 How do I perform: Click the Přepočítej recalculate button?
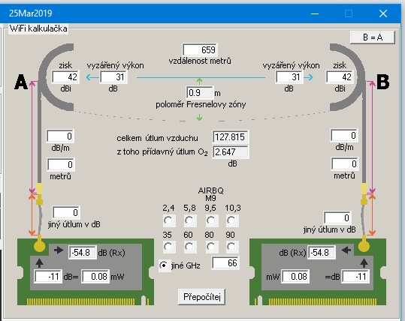point(201,297)
